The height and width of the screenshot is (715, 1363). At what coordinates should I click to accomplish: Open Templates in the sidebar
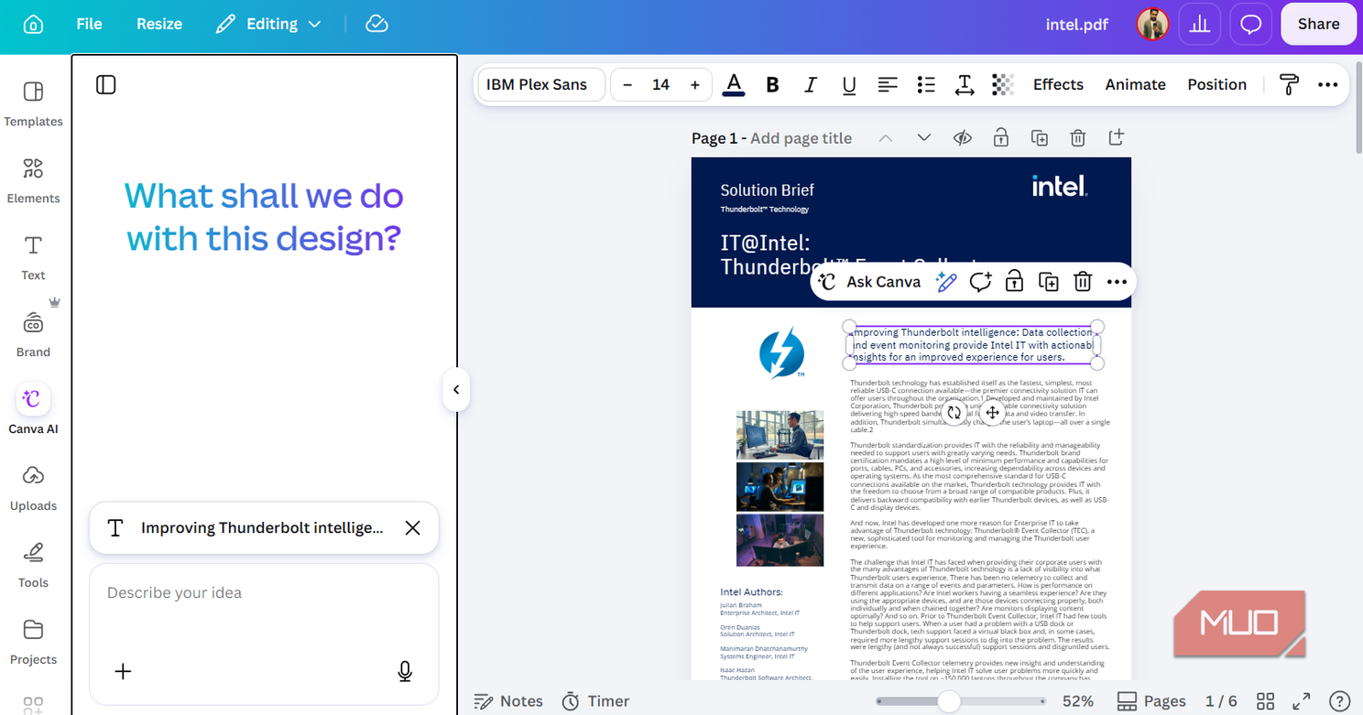pyautogui.click(x=33, y=103)
